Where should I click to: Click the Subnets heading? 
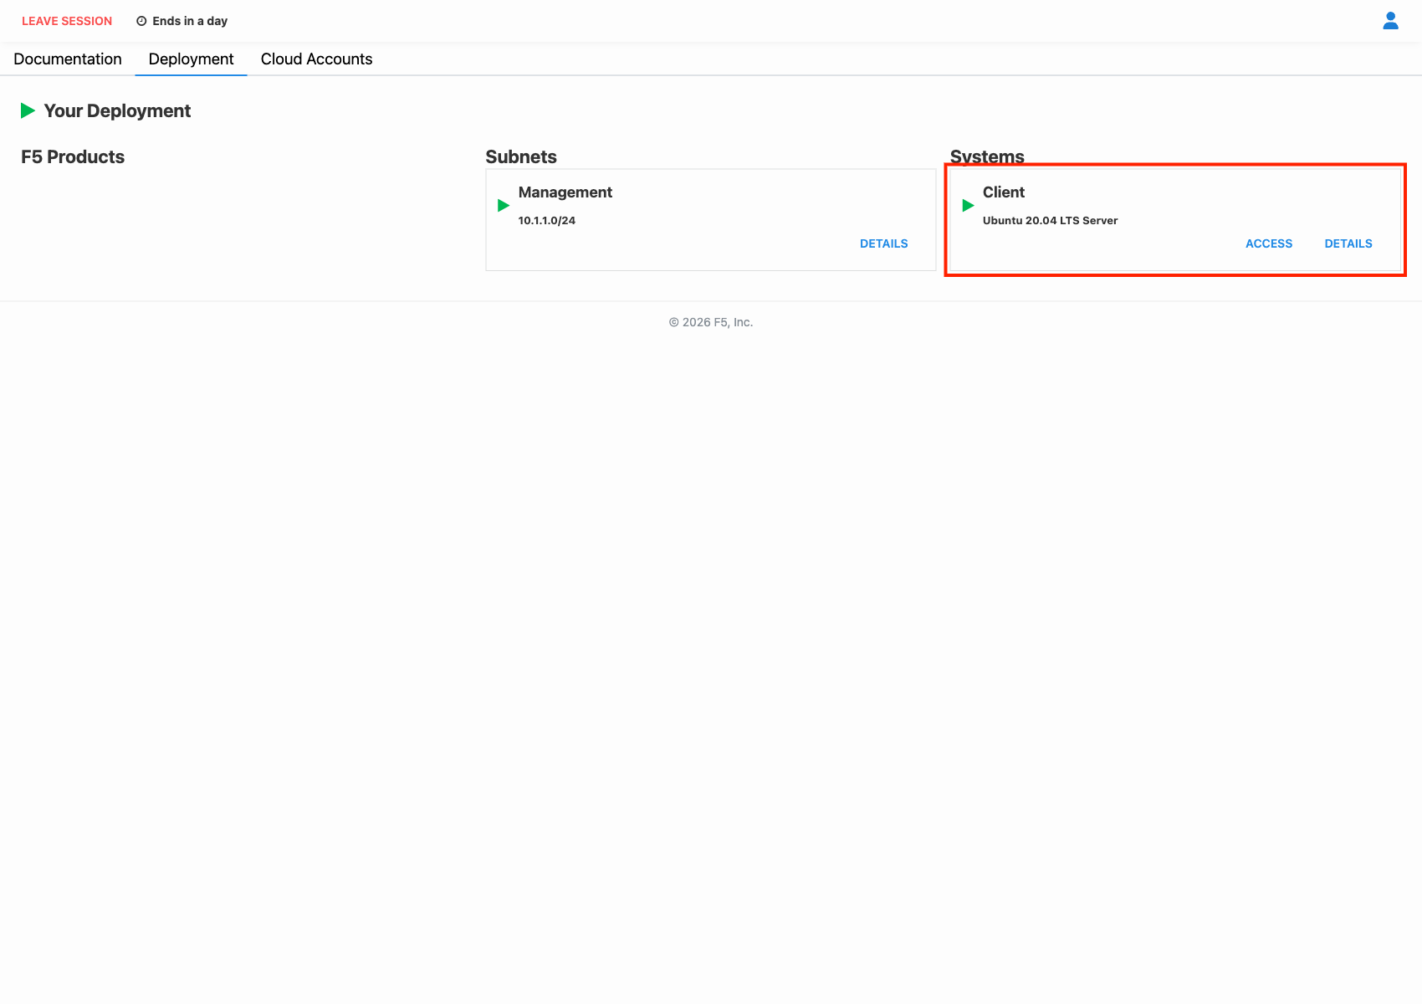(521, 157)
